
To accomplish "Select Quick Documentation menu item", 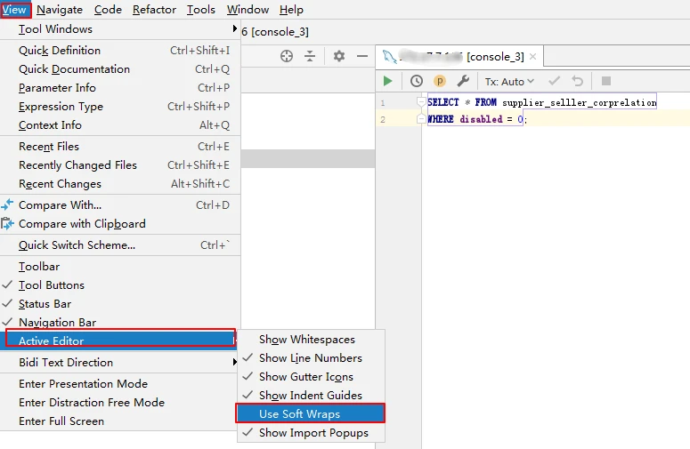I will pos(120,69).
